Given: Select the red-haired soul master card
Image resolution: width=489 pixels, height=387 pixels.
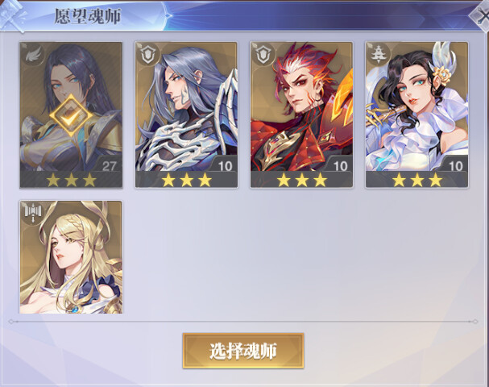Looking at the screenshot, I should [x=301, y=114].
